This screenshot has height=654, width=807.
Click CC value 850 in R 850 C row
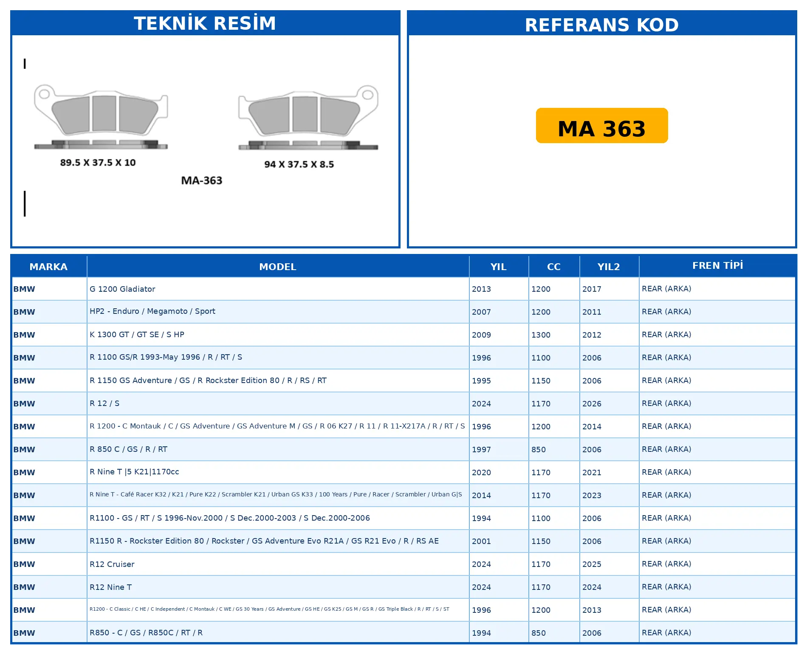(x=539, y=450)
